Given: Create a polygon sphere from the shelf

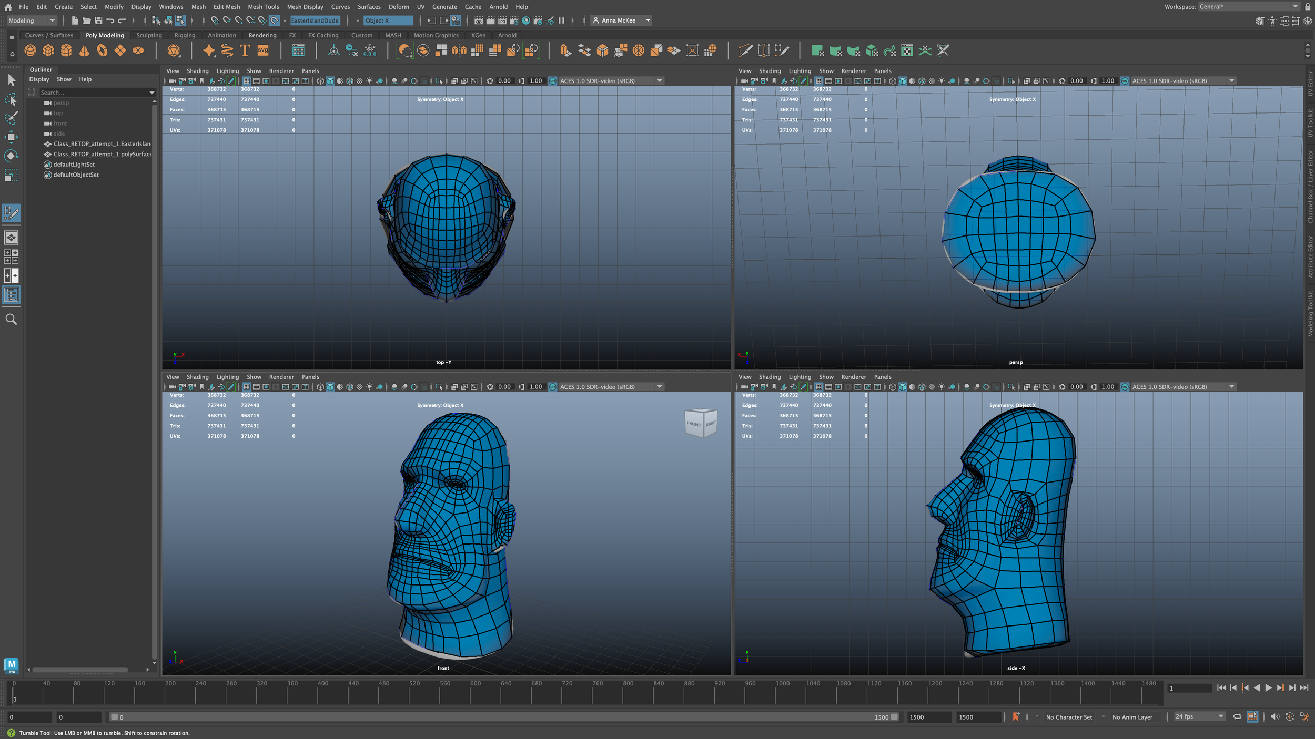Looking at the screenshot, I should (31, 50).
